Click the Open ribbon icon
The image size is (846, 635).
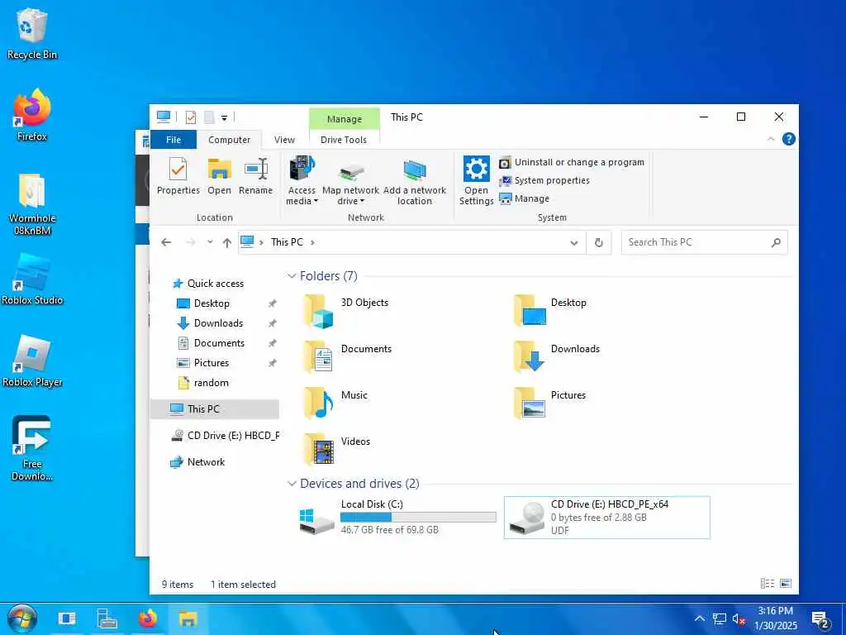point(219,176)
